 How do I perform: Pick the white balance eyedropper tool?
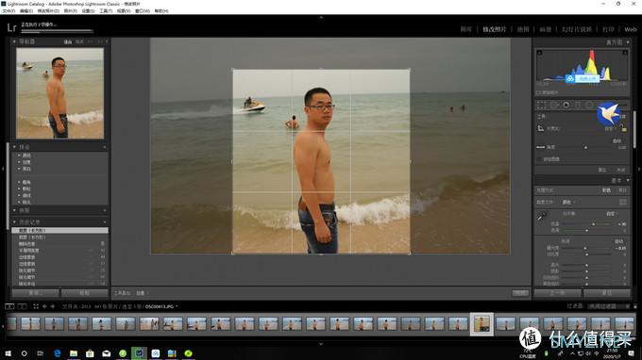(542, 216)
